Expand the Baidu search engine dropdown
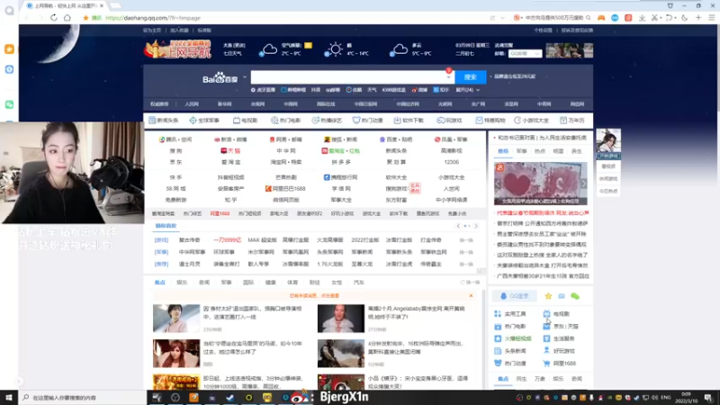The image size is (720, 405). 244,77
